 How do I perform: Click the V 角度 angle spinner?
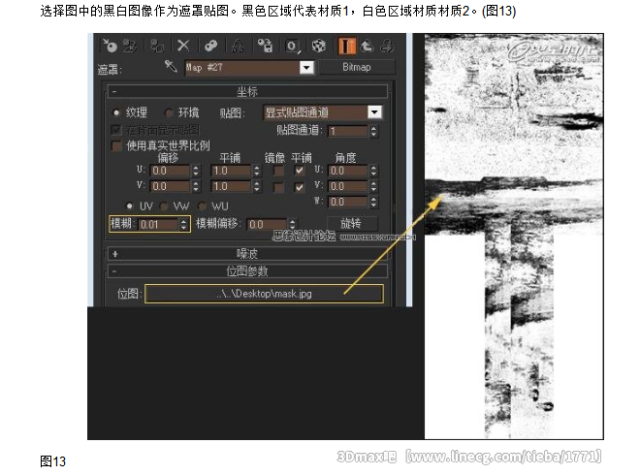coord(373,186)
